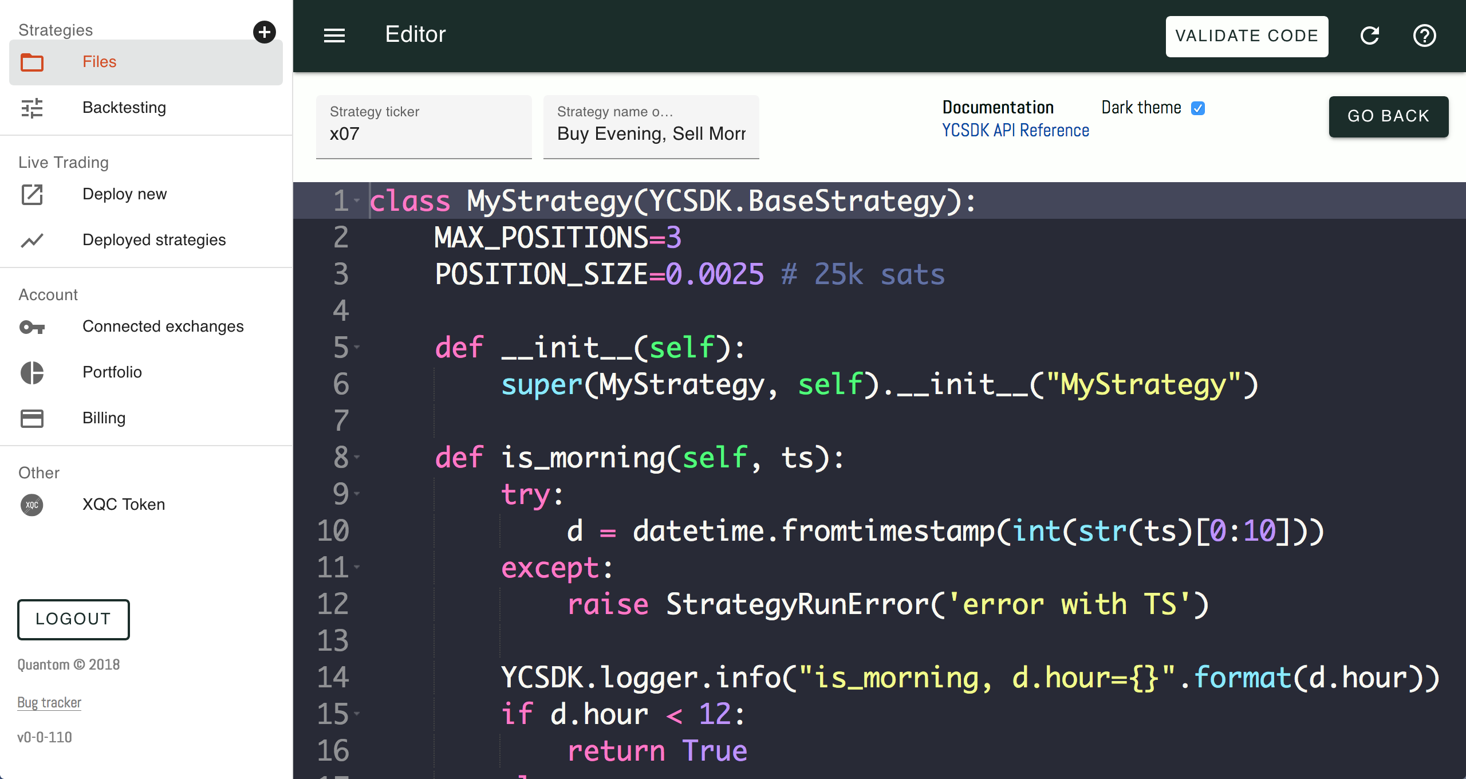1466x779 pixels.
Task: Click the Deployed strategies chart icon
Action: 32,240
